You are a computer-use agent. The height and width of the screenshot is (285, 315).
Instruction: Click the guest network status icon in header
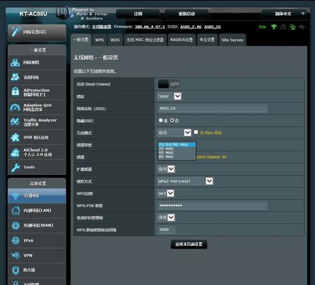click(x=283, y=27)
